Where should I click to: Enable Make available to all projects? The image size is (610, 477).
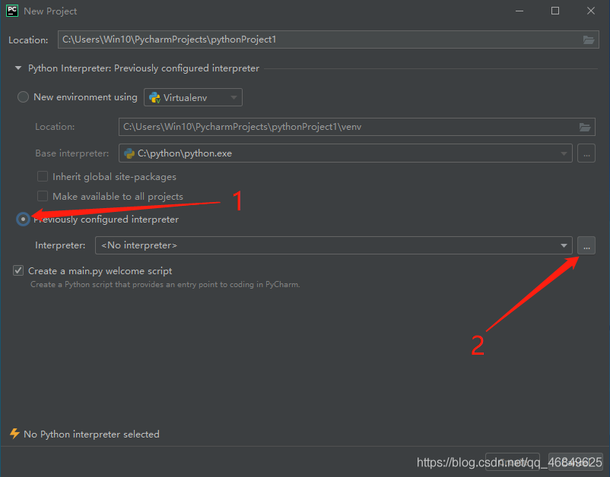[x=43, y=196]
